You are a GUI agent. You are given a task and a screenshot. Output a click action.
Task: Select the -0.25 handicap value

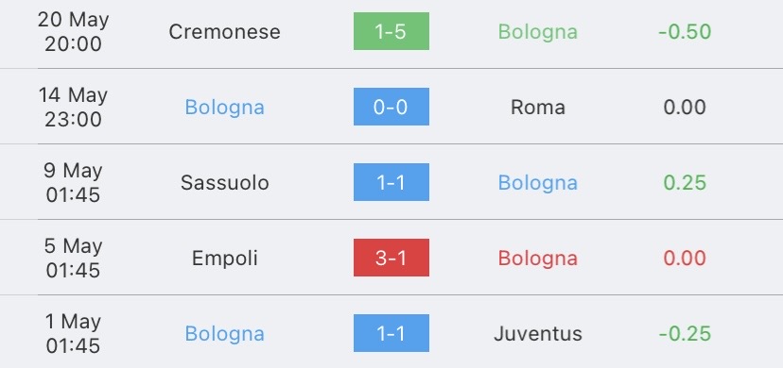[x=685, y=334]
